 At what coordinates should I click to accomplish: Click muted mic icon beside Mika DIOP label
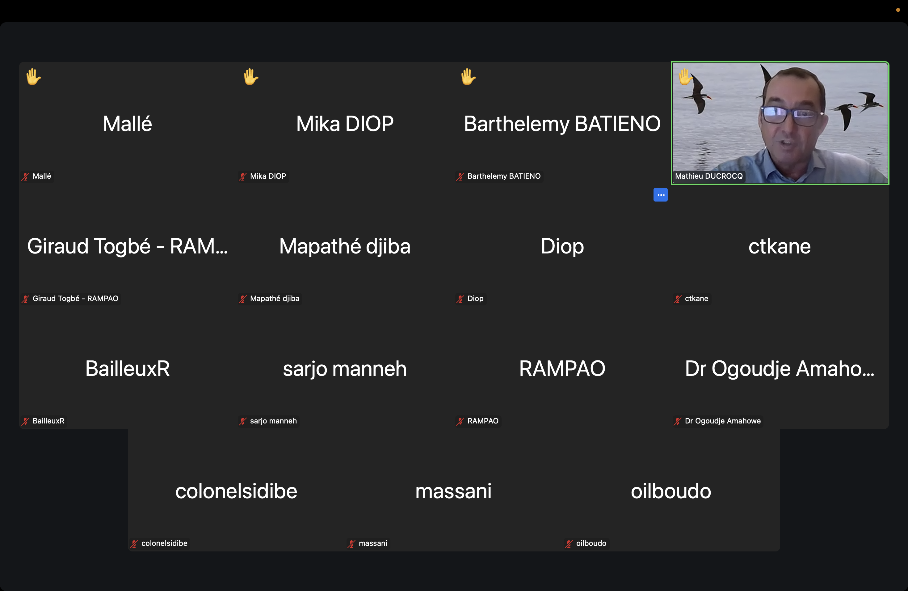243,176
